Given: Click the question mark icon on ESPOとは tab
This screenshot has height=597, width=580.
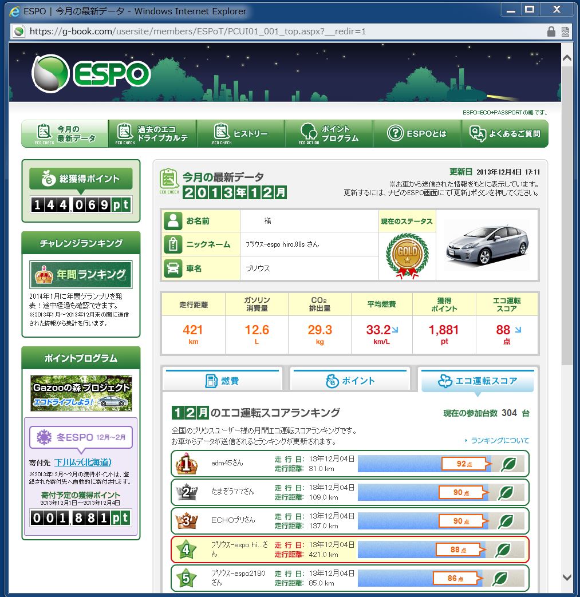Looking at the screenshot, I should pos(395,133).
